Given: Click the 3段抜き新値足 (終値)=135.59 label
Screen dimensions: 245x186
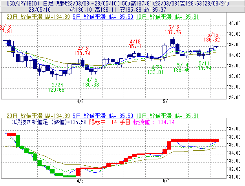Looking at the screenshot, I should click(49, 122).
